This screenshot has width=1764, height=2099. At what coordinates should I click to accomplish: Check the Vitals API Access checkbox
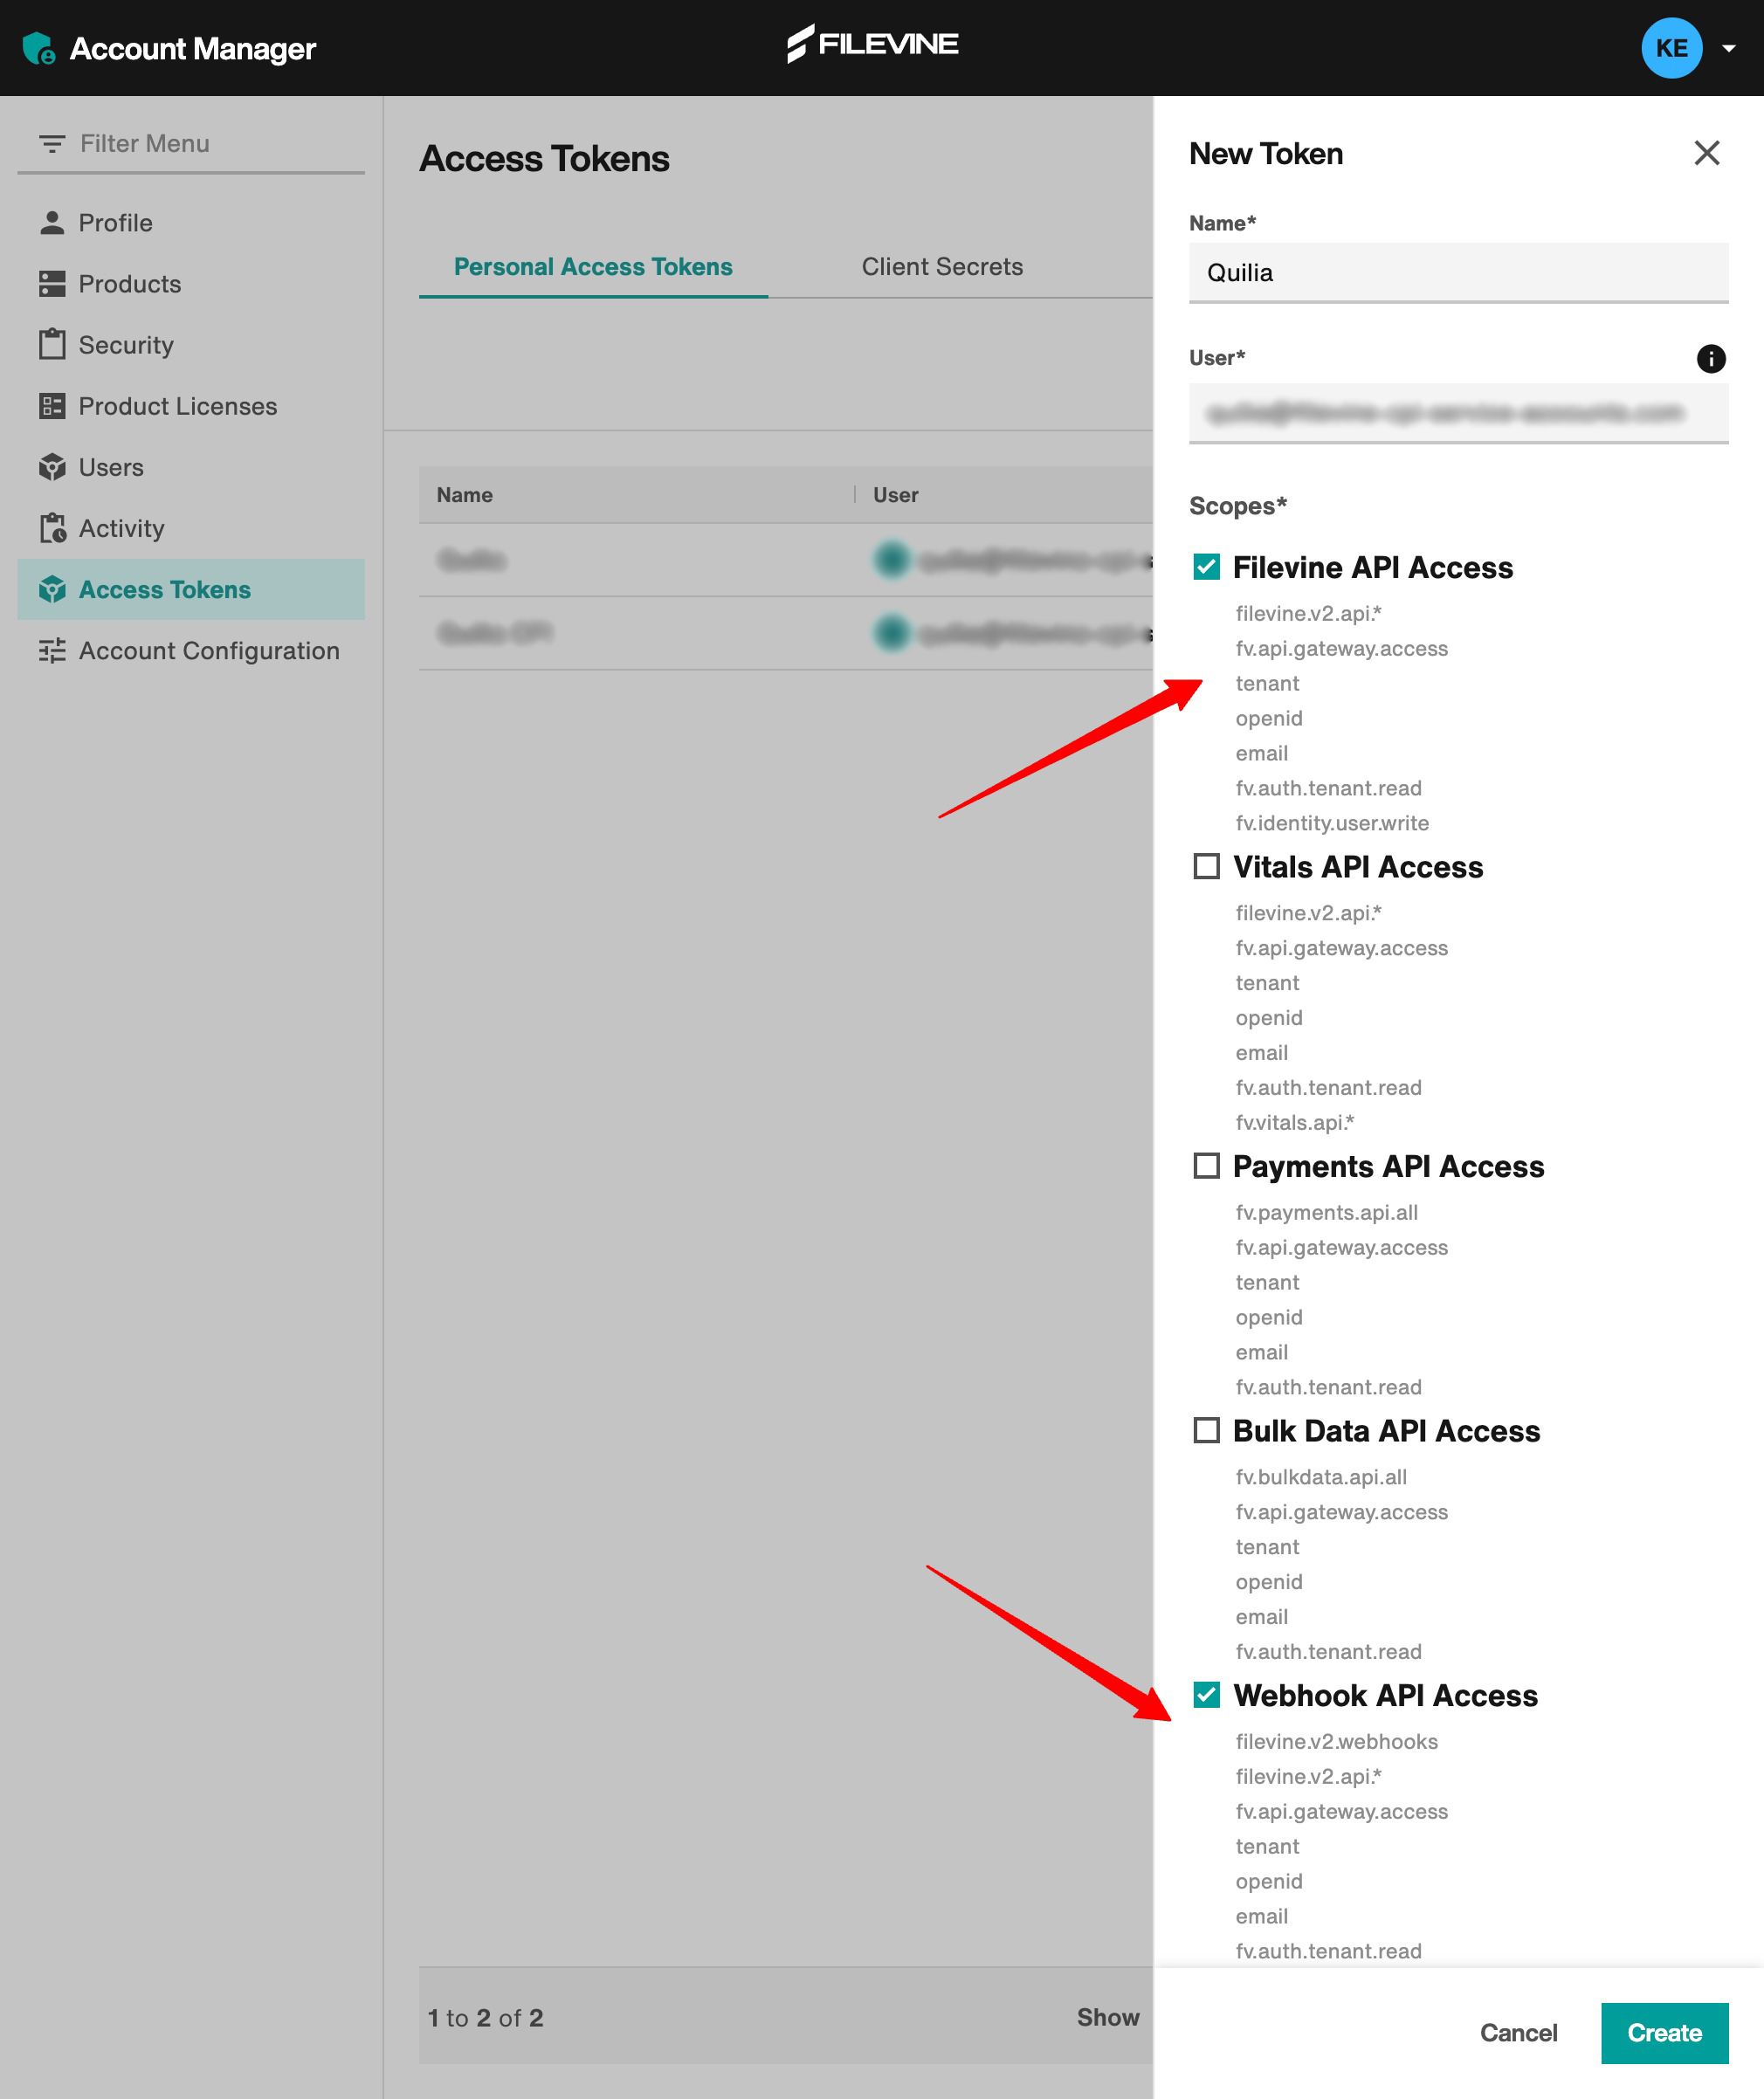[1206, 866]
